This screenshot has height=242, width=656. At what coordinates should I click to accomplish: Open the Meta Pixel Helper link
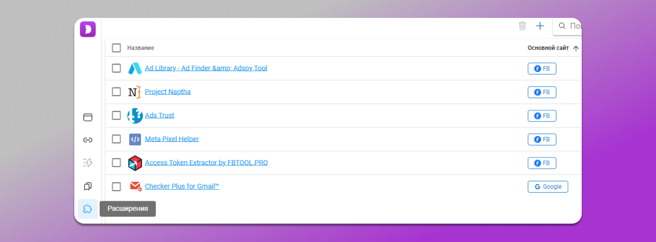tap(171, 139)
